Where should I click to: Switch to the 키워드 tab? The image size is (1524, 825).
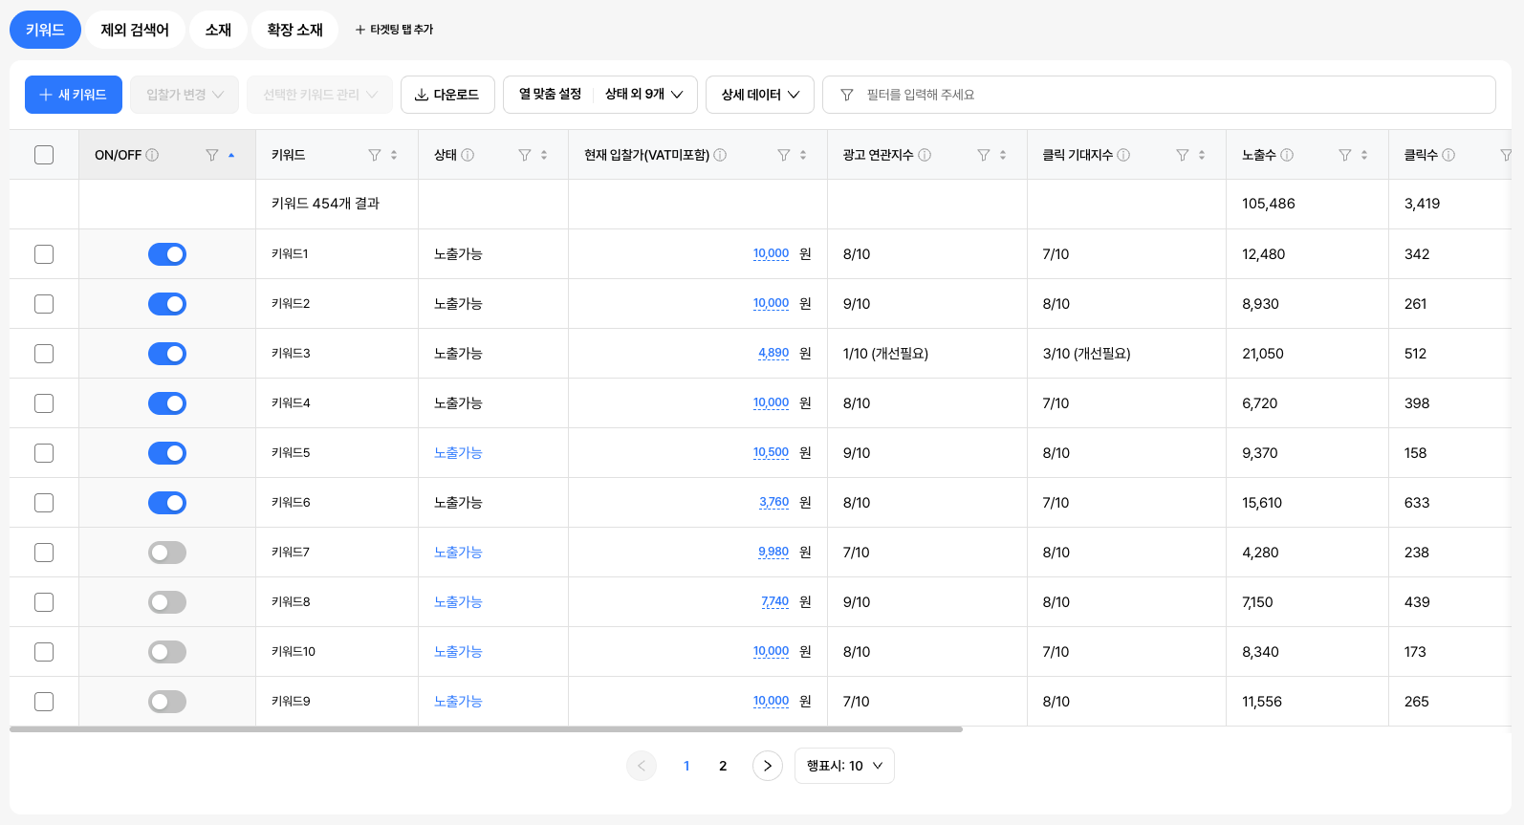[45, 30]
